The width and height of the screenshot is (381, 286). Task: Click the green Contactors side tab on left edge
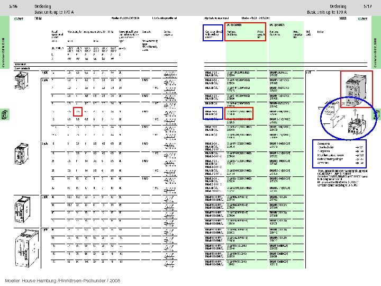(4, 42)
